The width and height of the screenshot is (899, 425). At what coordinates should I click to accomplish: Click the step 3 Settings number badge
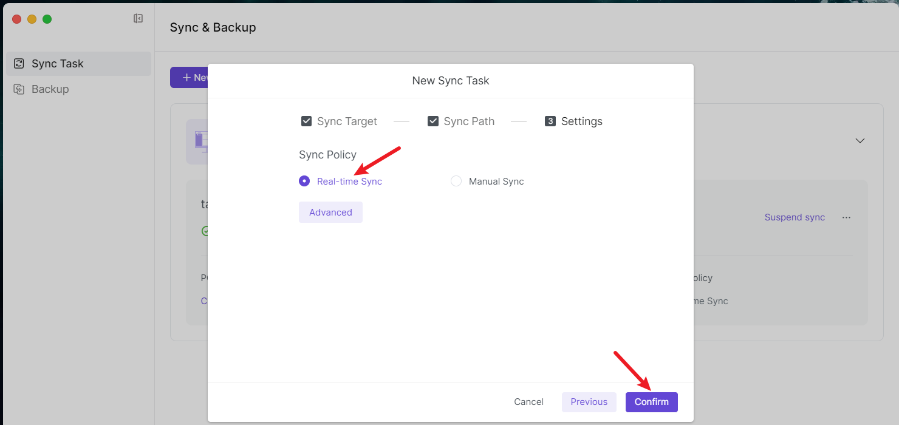tap(550, 121)
